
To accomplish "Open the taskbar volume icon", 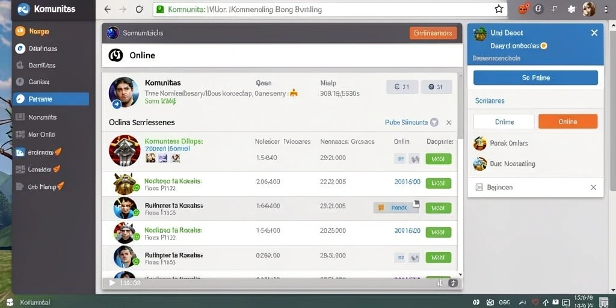I will pyautogui.click(x=476, y=302).
